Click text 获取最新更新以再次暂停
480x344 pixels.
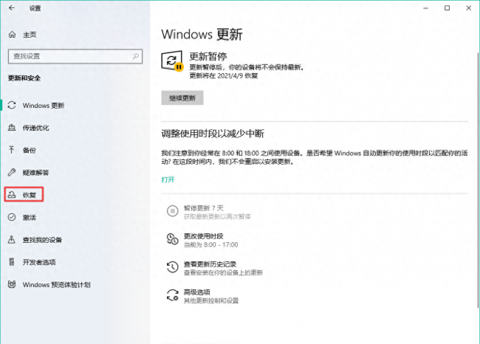(217, 217)
